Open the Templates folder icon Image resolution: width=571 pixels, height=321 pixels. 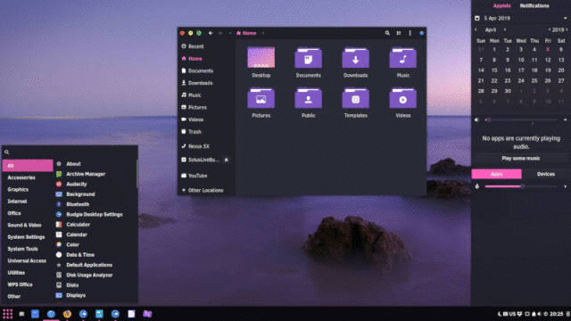pos(355,98)
